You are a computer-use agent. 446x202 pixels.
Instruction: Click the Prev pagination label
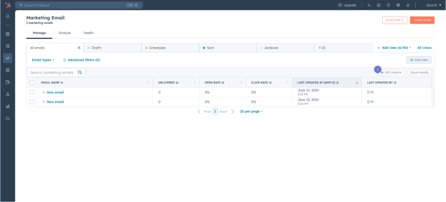click(207, 111)
